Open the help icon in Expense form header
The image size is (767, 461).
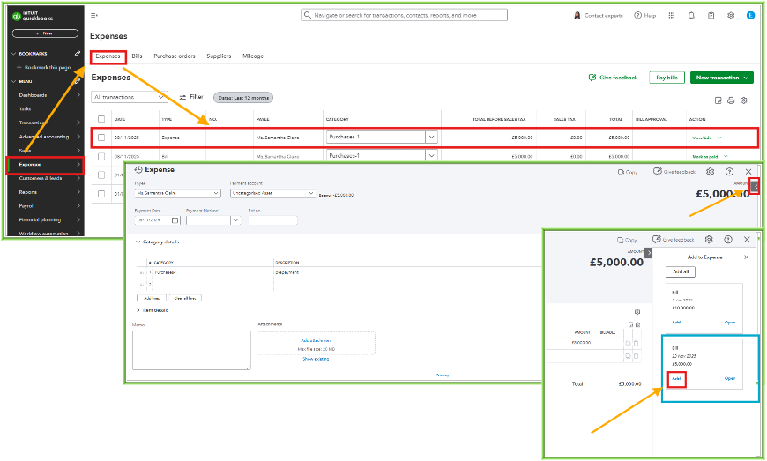tap(729, 172)
